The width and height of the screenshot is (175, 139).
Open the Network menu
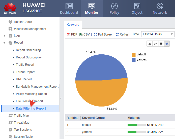point(160,9)
